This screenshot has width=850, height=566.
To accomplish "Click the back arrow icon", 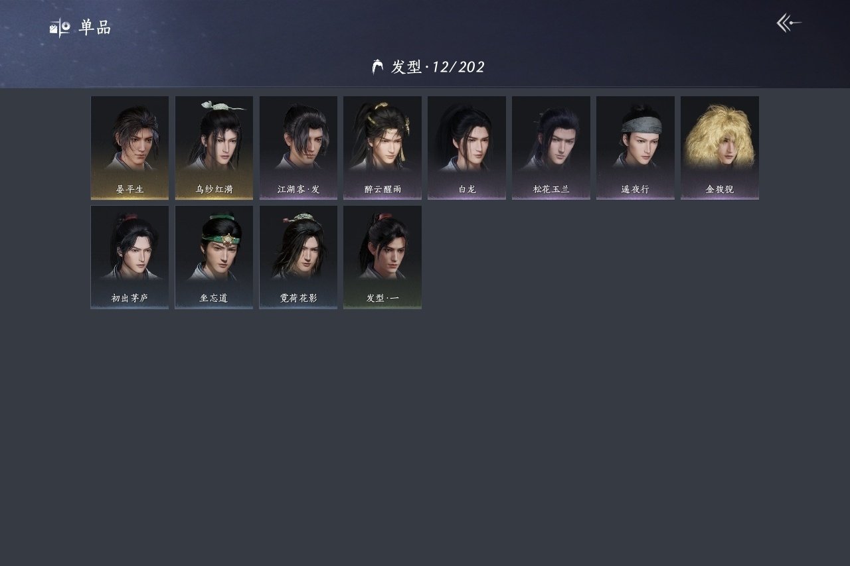I will [x=789, y=23].
